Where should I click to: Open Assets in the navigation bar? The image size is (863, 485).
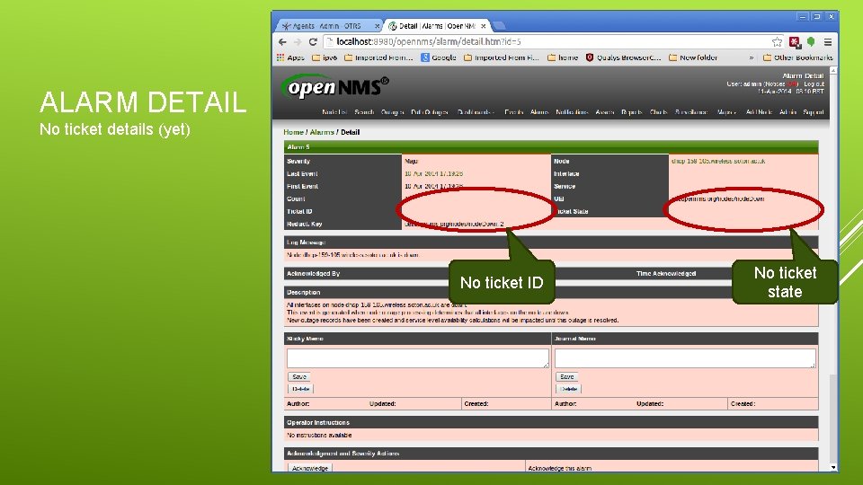[x=605, y=112]
